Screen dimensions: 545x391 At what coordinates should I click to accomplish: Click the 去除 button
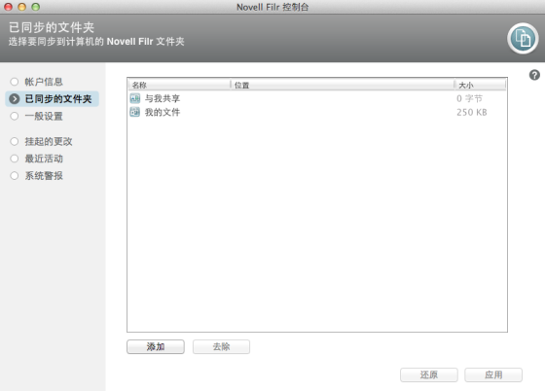point(222,346)
